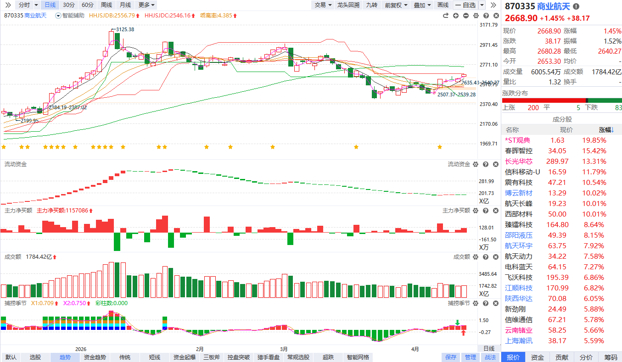Remove the 主力净买额 indicator panel

click(x=495, y=211)
